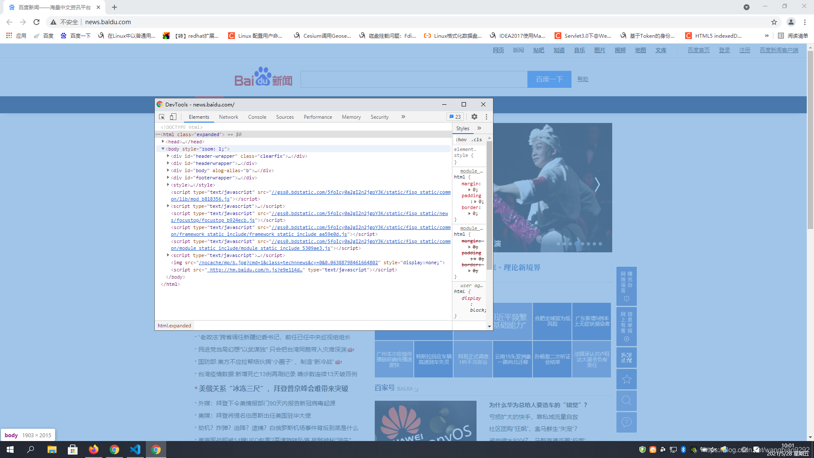Click the Elements panel tab in DevTools
814x458 pixels.
coord(198,117)
